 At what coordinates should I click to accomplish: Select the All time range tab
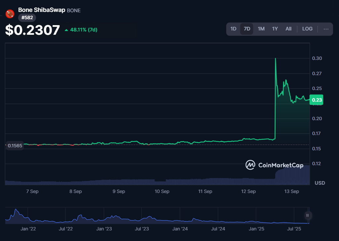(x=288, y=29)
